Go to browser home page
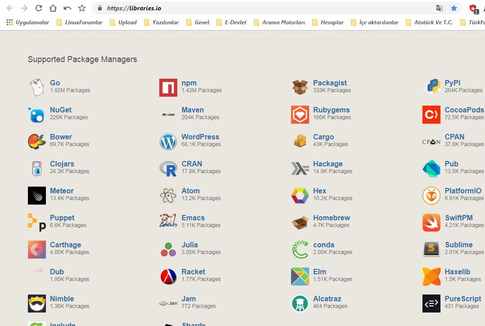The width and height of the screenshot is (485, 326). [53, 8]
